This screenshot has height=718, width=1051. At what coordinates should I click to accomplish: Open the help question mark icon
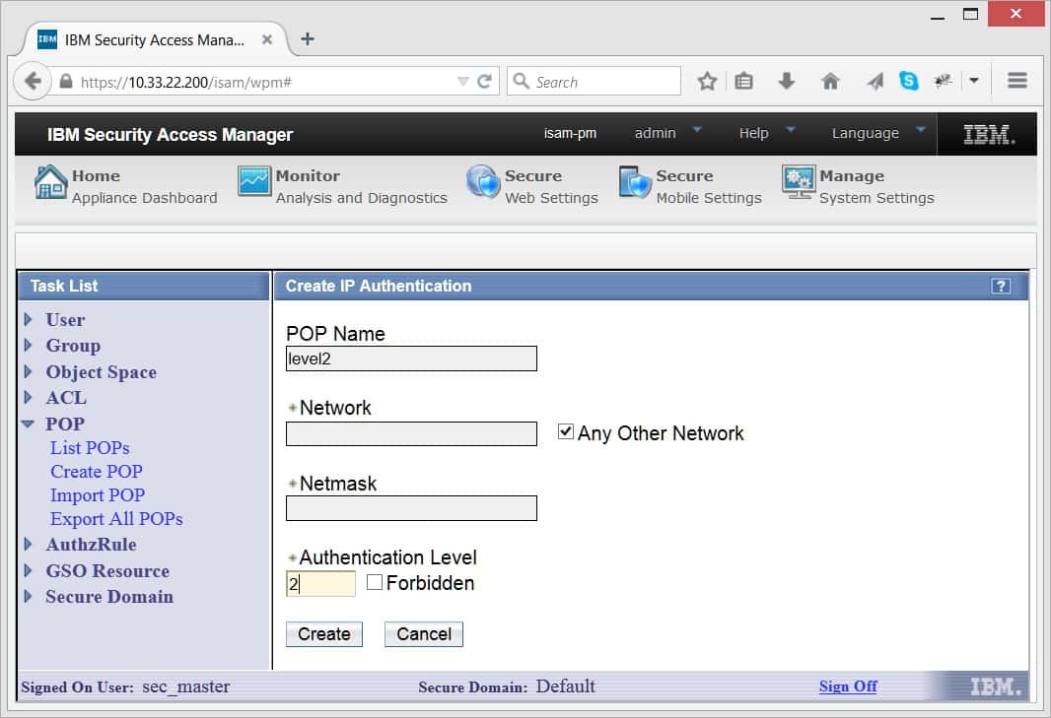point(1001,287)
